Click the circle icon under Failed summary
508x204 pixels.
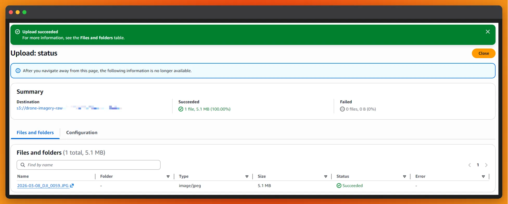point(342,109)
